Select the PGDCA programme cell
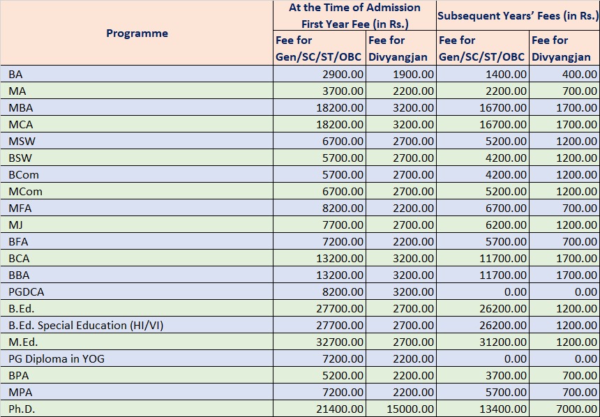The image size is (600, 417). [x=137, y=291]
